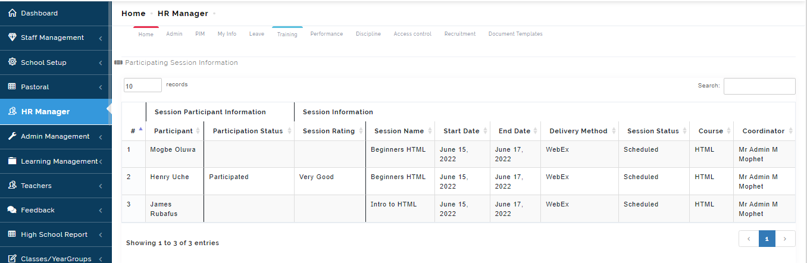This screenshot has width=807, height=263.
Task: Click the Admin Management wrench icon
Action: (x=12, y=136)
